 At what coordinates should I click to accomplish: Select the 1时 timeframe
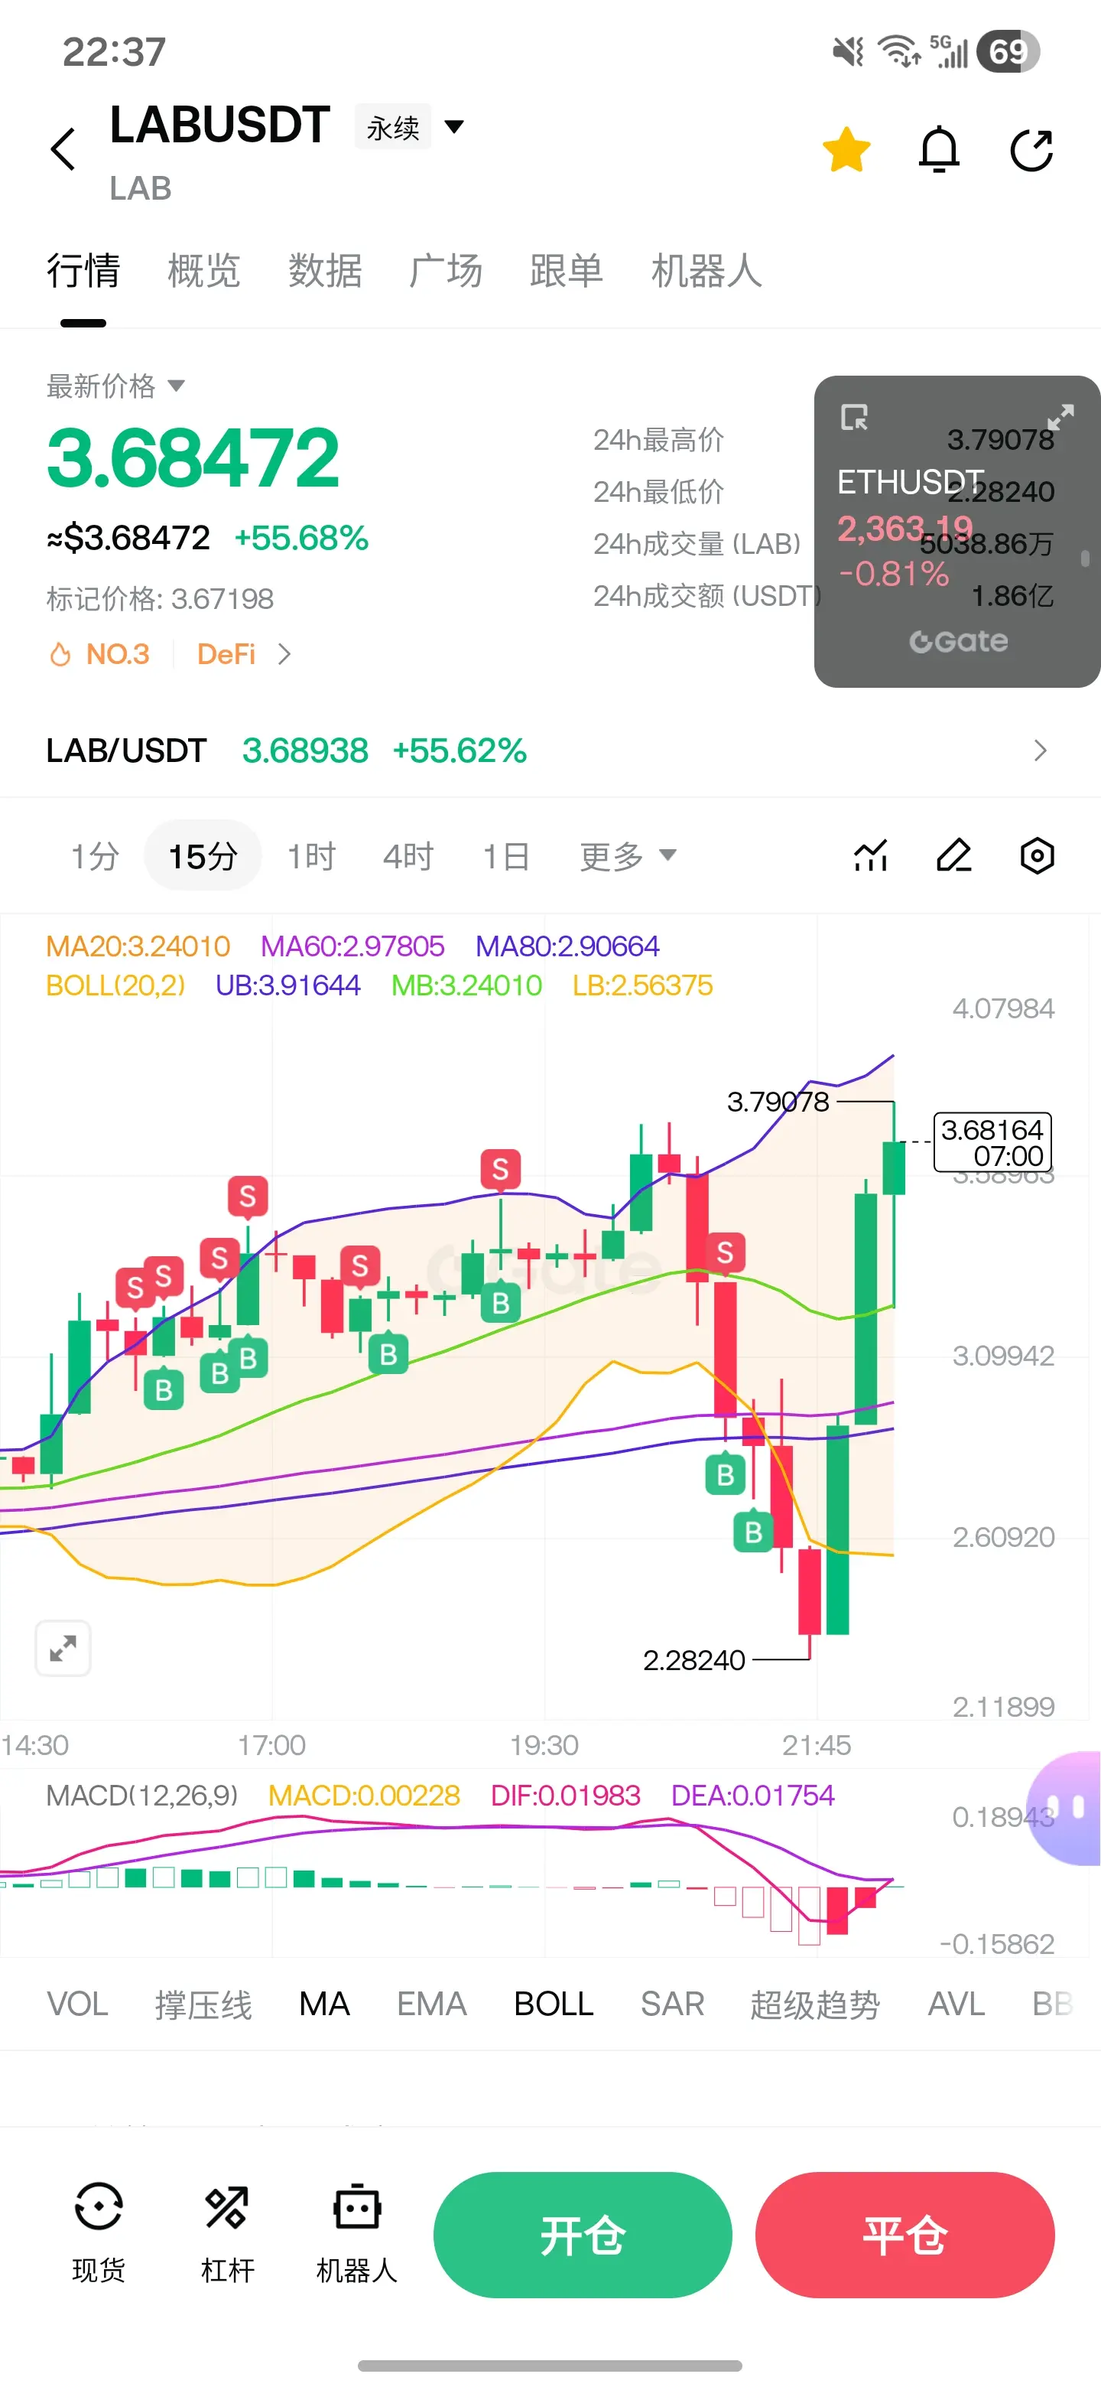pyautogui.click(x=311, y=856)
